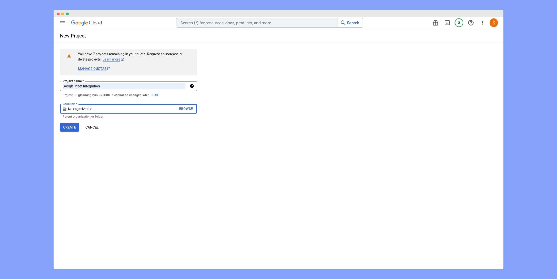The height and width of the screenshot is (279, 557).
Task: Click the green macOS traffic light button
Action: pyautogui.click(x=67, y=13)
